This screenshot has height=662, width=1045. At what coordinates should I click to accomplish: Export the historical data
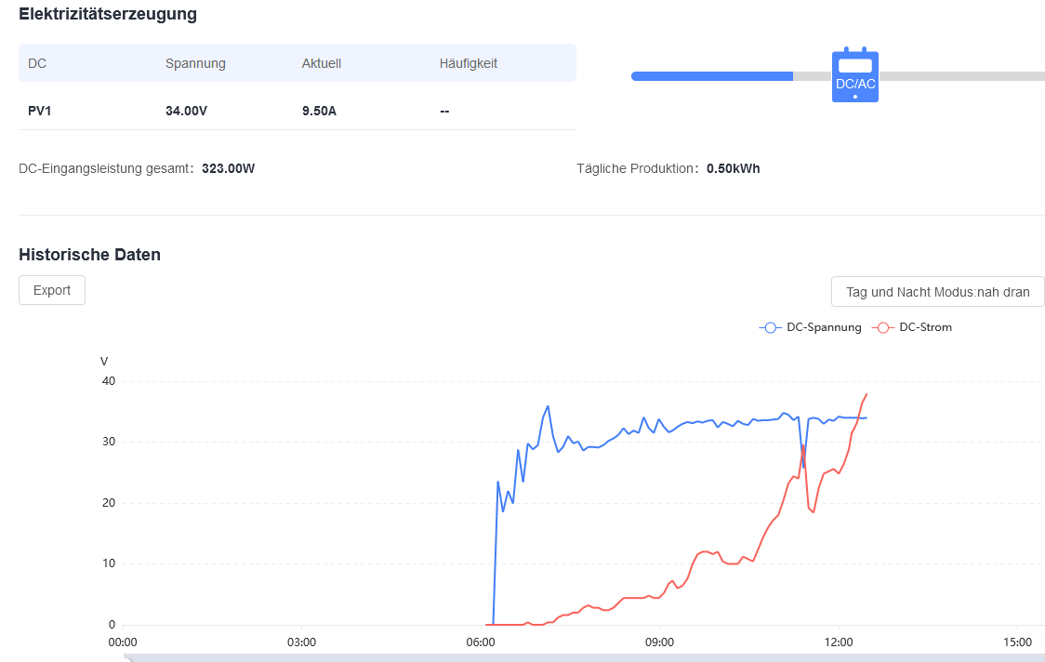point(52,290)
